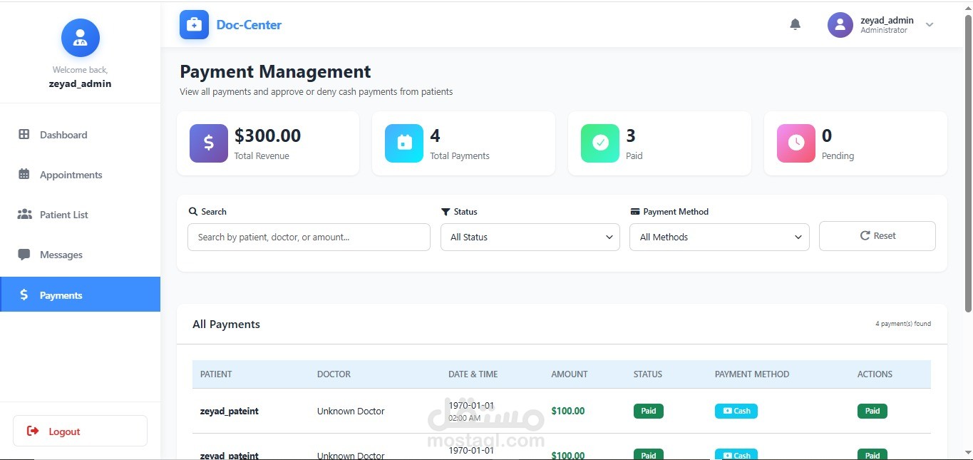The width and height of the screenshot is (973, 460).
Task: Click the Paid status badge in first row
Action: tap(649, 411)
